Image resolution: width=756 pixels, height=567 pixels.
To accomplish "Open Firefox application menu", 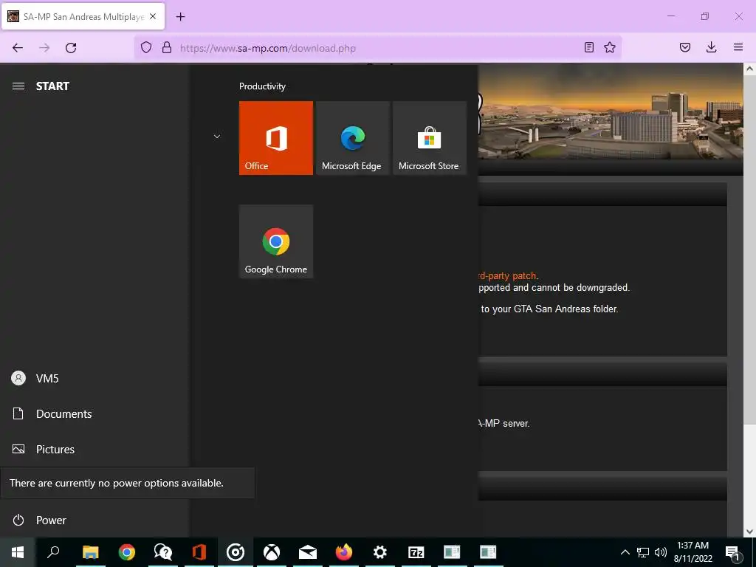I will pos(738,47).
